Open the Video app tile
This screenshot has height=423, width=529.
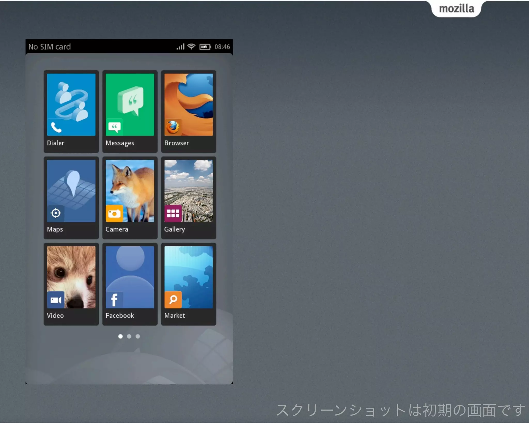[71, 284]
